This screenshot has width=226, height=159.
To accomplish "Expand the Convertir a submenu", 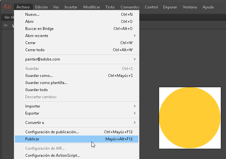I will click(x=77, y=123).
